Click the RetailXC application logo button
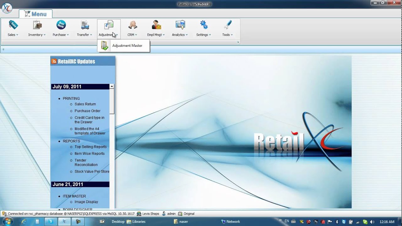Viewport: 402px width, 226px height. [x=7, y=8]
